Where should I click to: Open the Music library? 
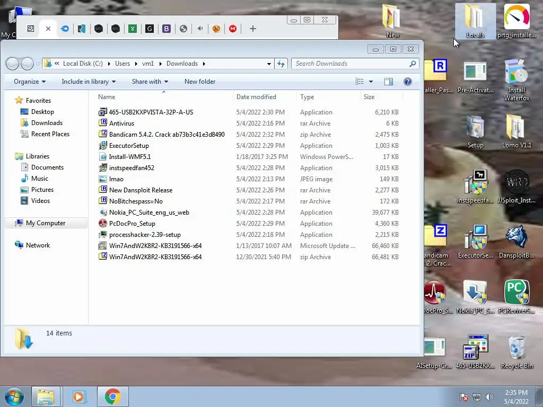39,179
